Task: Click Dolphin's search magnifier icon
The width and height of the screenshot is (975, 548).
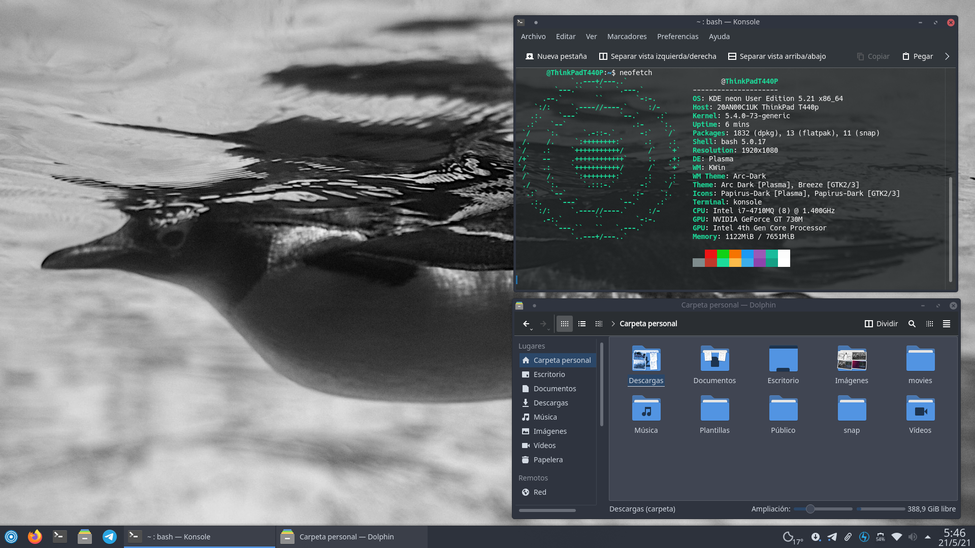Action: [912, 324]
